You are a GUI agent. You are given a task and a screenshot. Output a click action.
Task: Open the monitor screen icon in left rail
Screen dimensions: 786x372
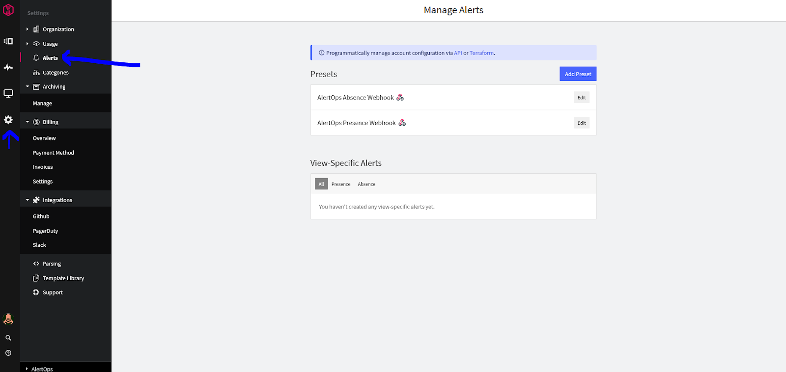(x=8, y=93)
